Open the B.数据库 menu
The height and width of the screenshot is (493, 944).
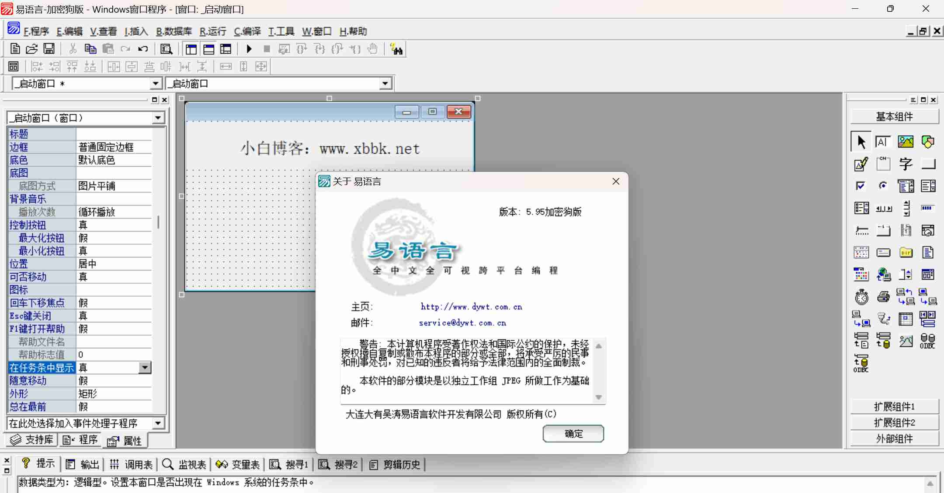tap(174, 31)
